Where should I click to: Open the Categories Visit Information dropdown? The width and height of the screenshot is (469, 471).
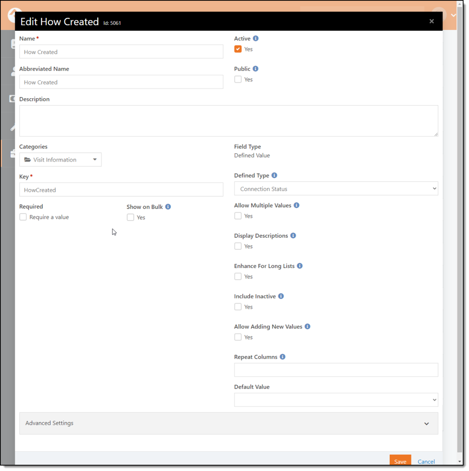click(x=61, y=159)
